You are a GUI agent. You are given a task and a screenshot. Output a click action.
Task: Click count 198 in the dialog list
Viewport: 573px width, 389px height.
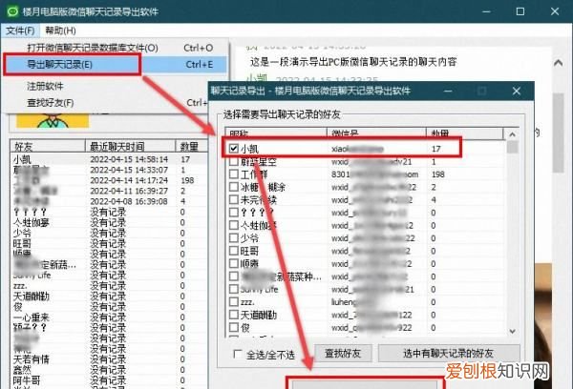(x=437, y=174)
